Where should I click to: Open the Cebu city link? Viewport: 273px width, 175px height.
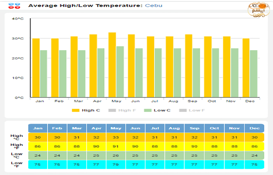pos(154,6)
